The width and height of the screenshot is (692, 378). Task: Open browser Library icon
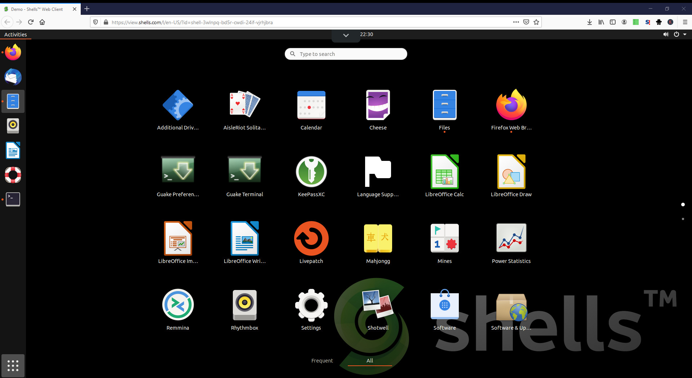click(x=601, y=22)
